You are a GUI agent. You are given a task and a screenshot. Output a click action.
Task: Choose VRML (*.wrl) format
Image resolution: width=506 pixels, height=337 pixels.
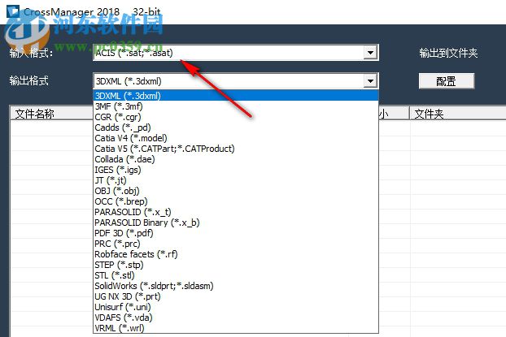pyautogui.click(x=236, y=328)
